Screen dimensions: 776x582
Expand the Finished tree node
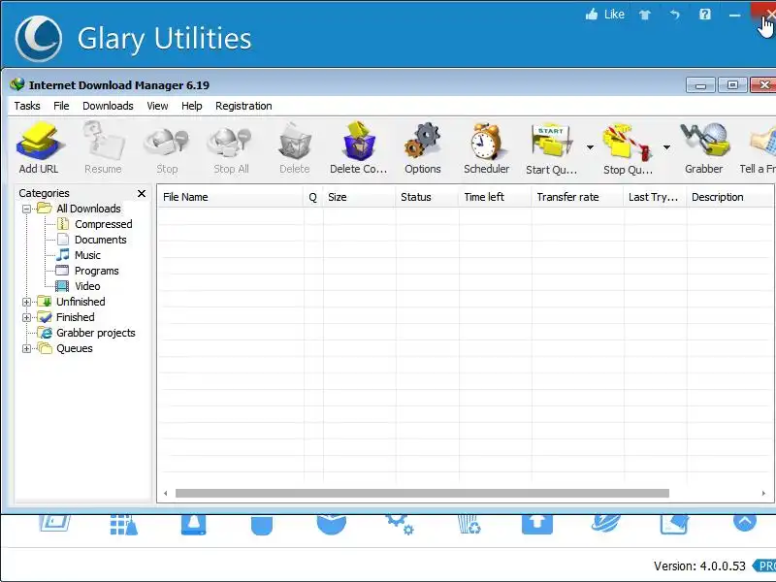[27, 317]
